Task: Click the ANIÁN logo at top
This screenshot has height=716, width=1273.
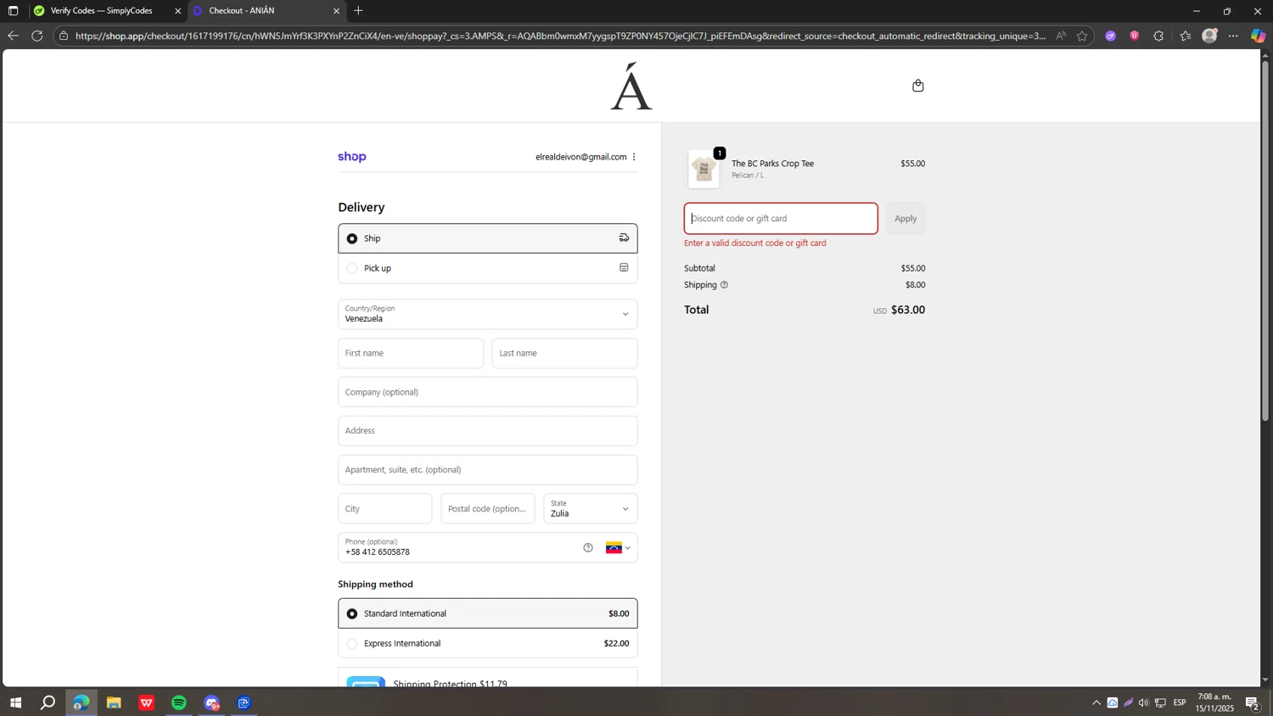Action: pyautogui.click(x=631, y=86)
